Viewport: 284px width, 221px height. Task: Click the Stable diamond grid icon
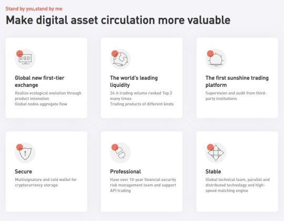coord(216,153)
